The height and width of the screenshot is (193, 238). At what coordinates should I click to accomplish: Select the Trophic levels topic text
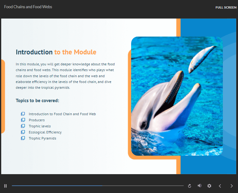point(40,126)
